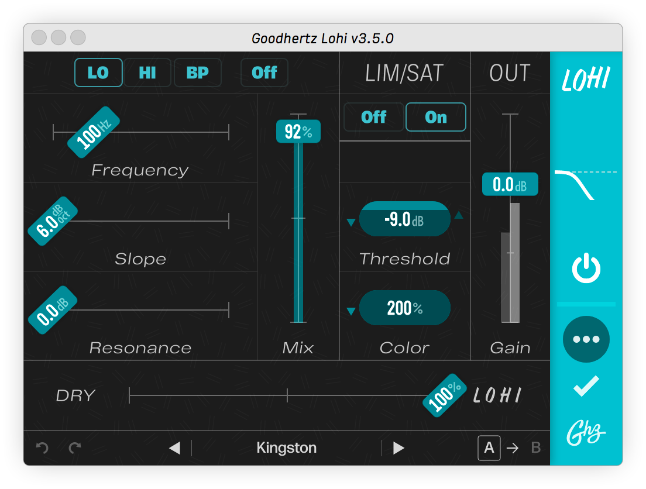
Task: Click the 6.0 dB/oct Slope slider handle
Action: [53, 221]
